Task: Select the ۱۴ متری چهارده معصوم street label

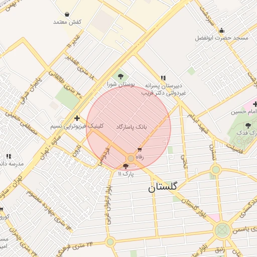Action: [x=49, y=210]
